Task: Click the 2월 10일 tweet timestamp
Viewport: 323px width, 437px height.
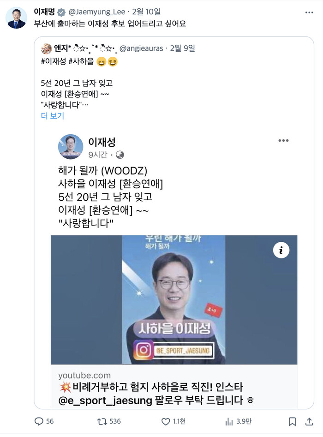Action: 146,12
